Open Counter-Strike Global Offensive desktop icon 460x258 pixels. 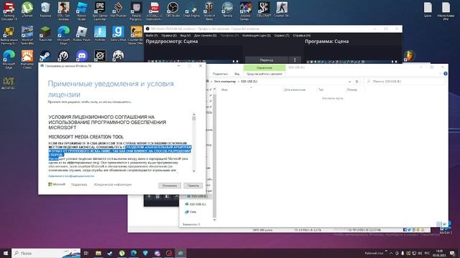coord(136,35)
